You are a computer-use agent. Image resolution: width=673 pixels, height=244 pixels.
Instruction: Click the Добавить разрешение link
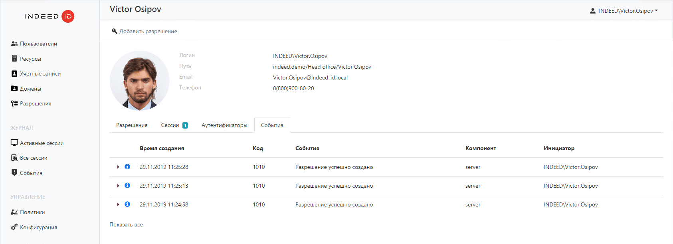pos(148,31)
